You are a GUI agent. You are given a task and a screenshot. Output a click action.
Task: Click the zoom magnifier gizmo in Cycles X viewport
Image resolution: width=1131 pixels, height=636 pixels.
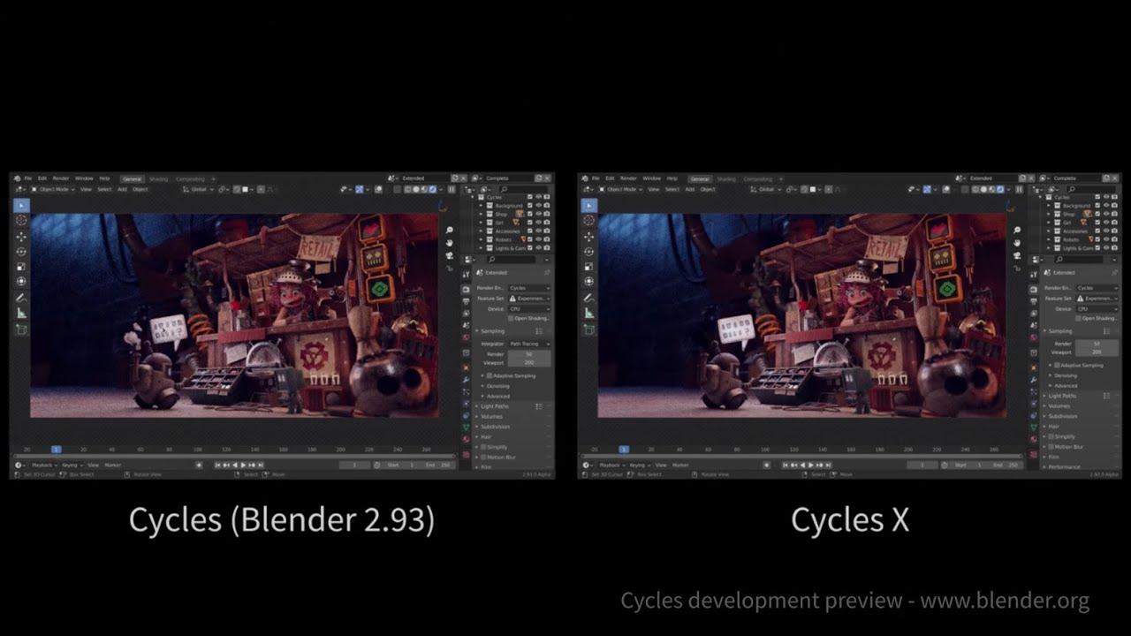[1017, 230]
